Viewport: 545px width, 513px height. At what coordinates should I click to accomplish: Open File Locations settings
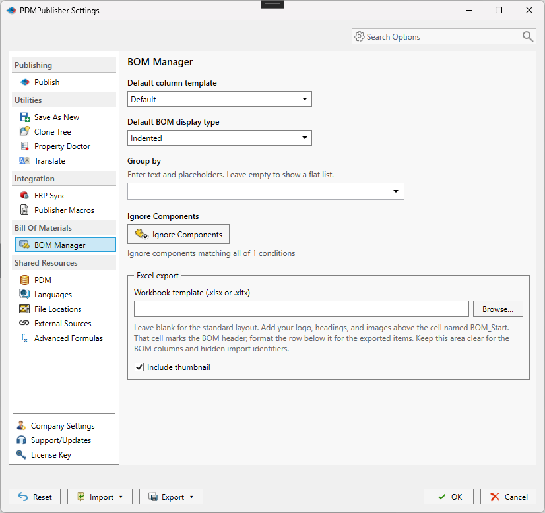(66, 309)
